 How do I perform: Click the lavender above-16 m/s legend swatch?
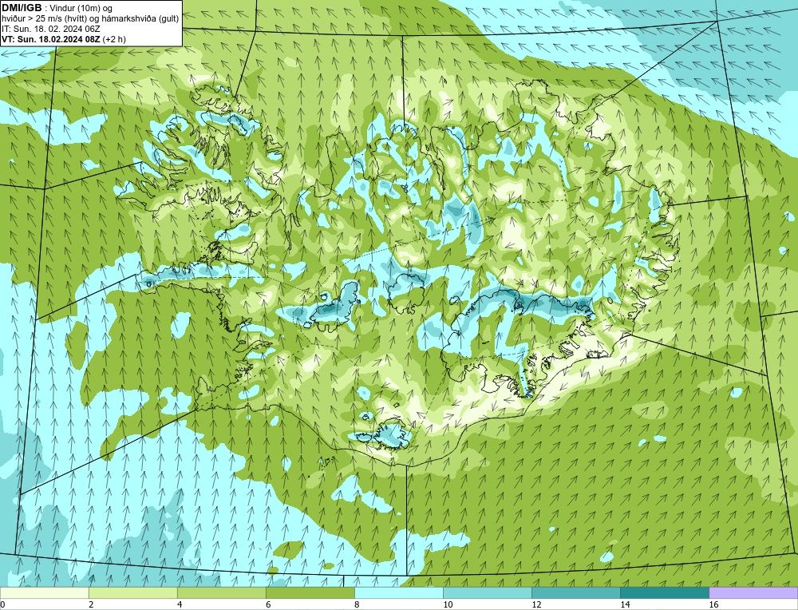tap(753, 592)
